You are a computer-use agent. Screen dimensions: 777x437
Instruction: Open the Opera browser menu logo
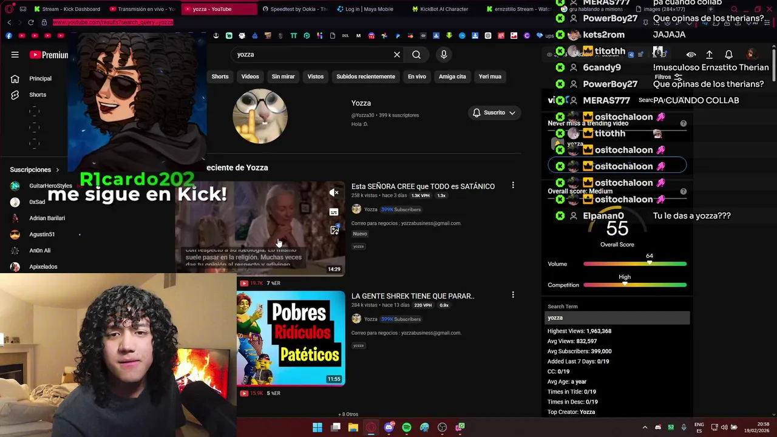[x=9, y=9]
